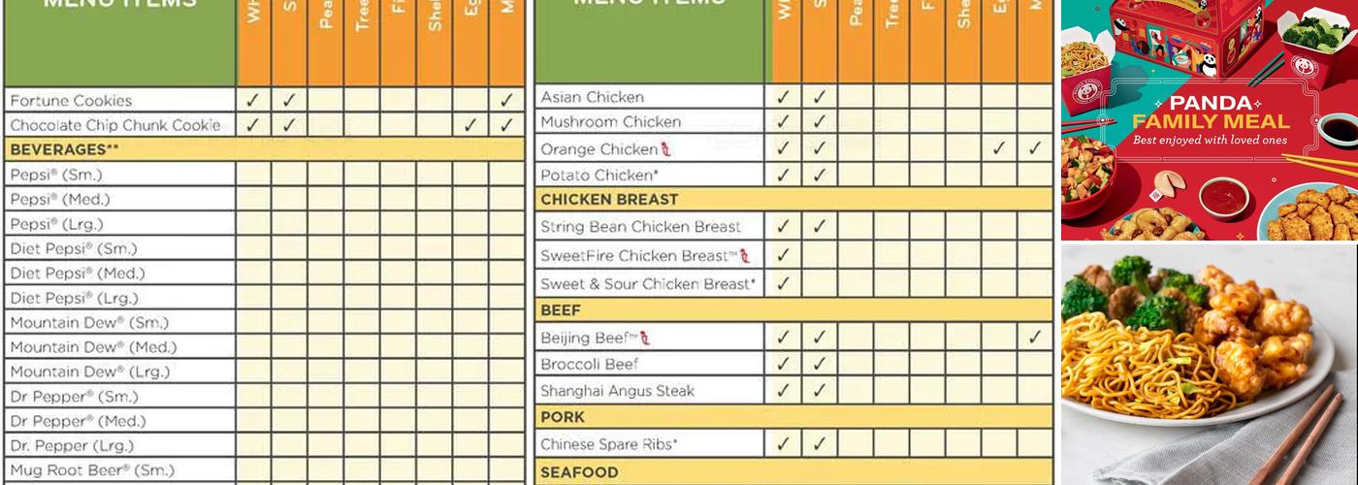The image size is (1358, 485).
Task: Click the spicy pepper icon next to SweetFire Chicken Breast
Action: click(x=745, y=256)
